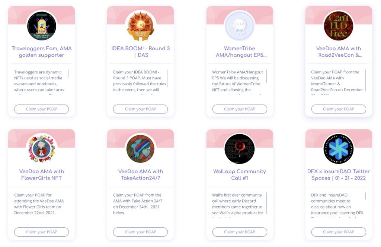Claim POAP for Wall.app Community Call

240,232
